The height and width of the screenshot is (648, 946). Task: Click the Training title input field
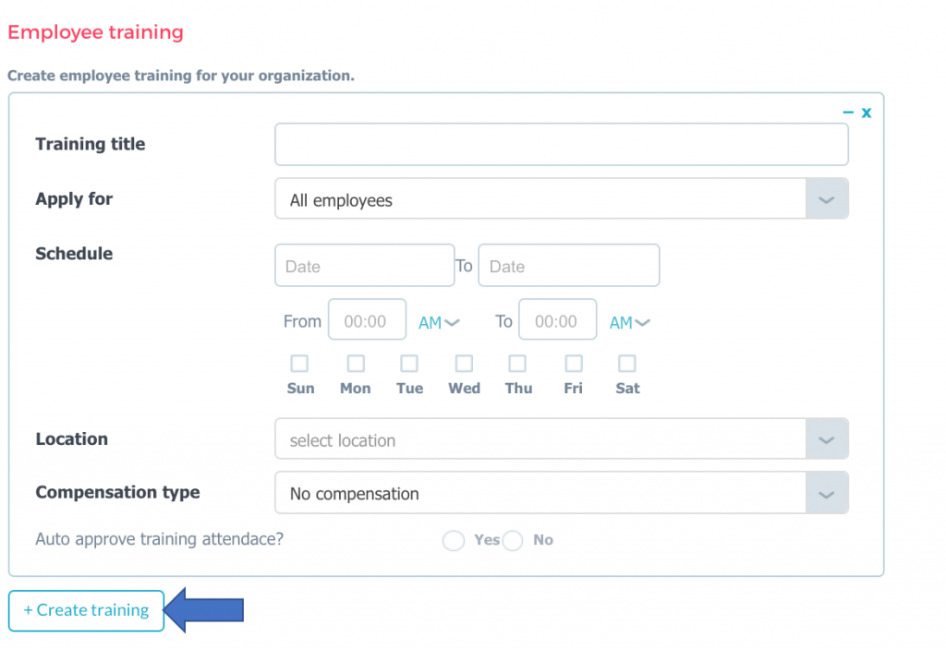click(561, 144)
